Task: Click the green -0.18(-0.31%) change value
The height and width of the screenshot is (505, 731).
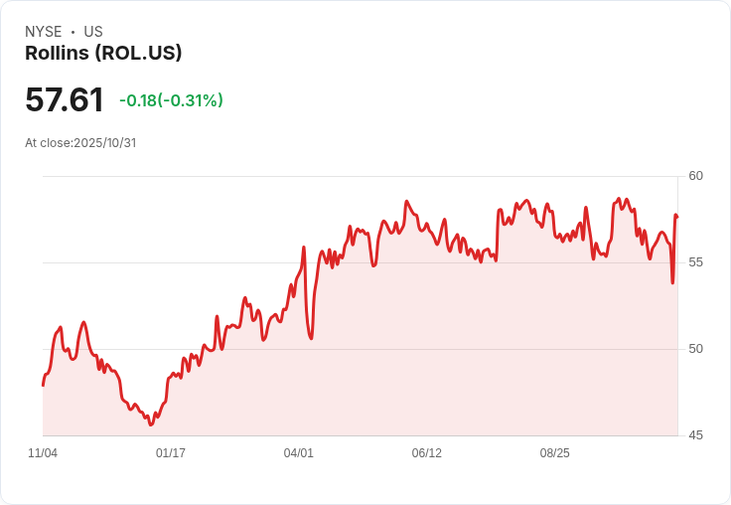Action: tap(171, 100)
